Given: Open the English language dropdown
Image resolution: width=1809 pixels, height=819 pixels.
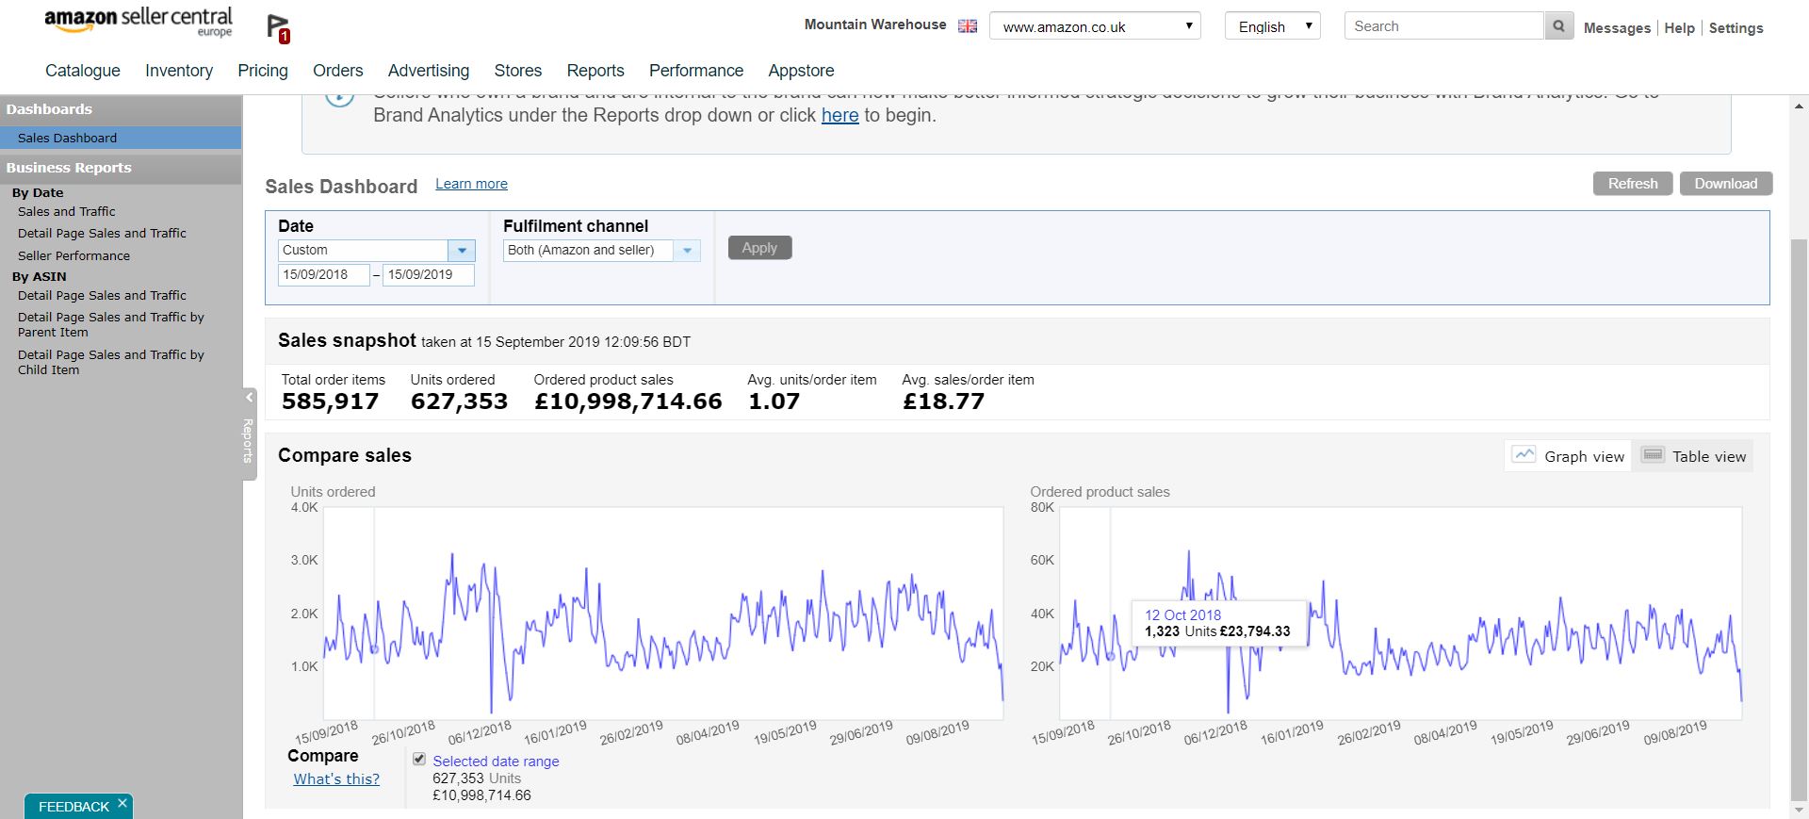Looking at the screenshot, I should coord(1272,26).
